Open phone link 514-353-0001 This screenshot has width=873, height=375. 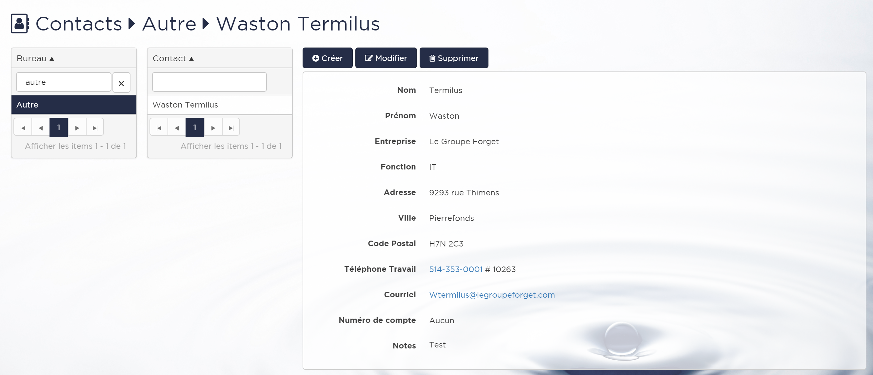455,269
